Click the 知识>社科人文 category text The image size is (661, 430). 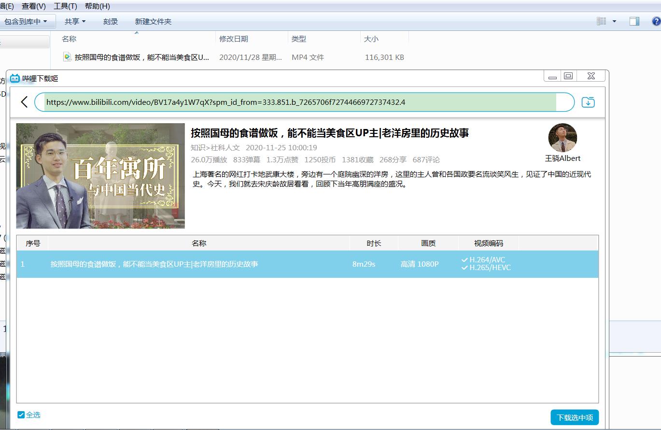tap(215, 147)
